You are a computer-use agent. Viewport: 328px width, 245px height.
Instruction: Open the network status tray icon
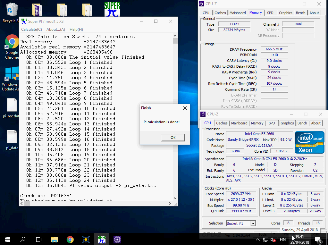pos(265,240)
